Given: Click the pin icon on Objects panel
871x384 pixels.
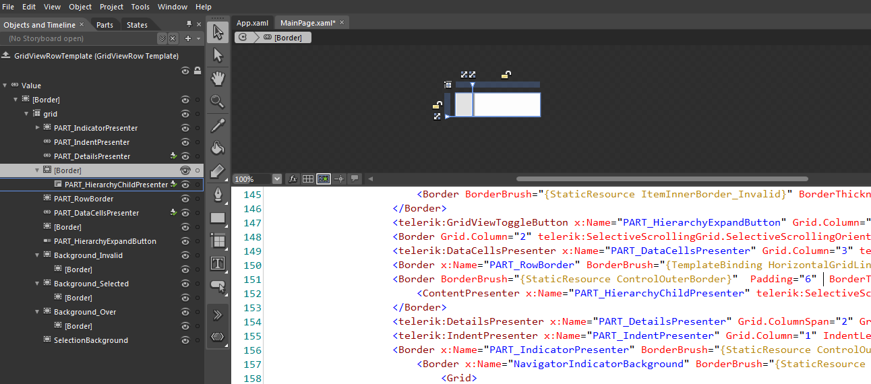Looking at the screenshot, I should pyautogui.click(x=189, y=24).
